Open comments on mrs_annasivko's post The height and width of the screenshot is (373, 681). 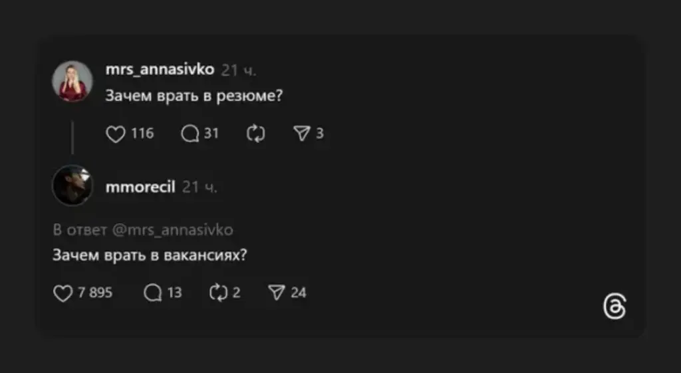(x=190, y=134)
